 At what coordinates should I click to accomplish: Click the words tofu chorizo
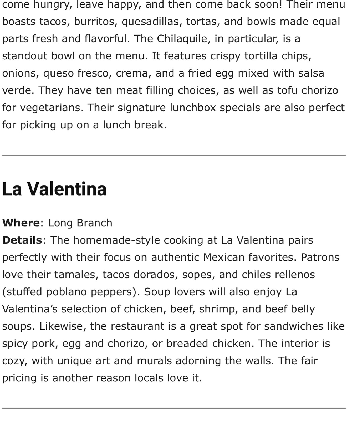coord(308,90)
